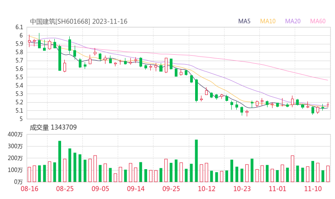Image resolution: width=335 pixels, height=199 pixels.
Task: Click the MA5 legend label
Action: (x=244, y=21)
